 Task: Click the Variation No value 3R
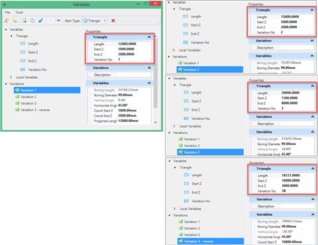pyautogui.click(x=284, y=191)
